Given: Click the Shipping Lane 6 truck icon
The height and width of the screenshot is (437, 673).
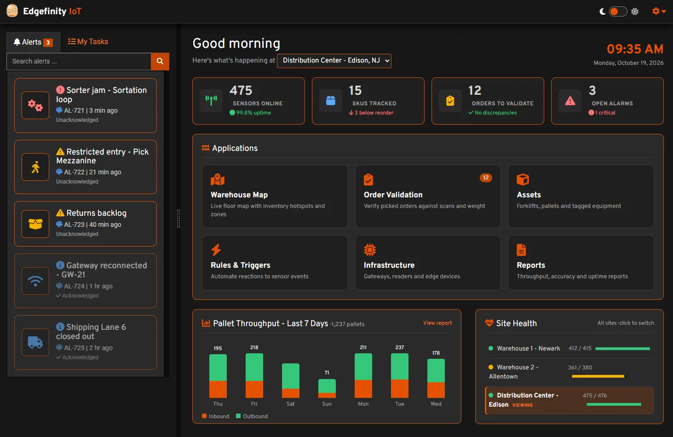Looking at the screenshot, I should pyautogui.click(x=35, y=342).
